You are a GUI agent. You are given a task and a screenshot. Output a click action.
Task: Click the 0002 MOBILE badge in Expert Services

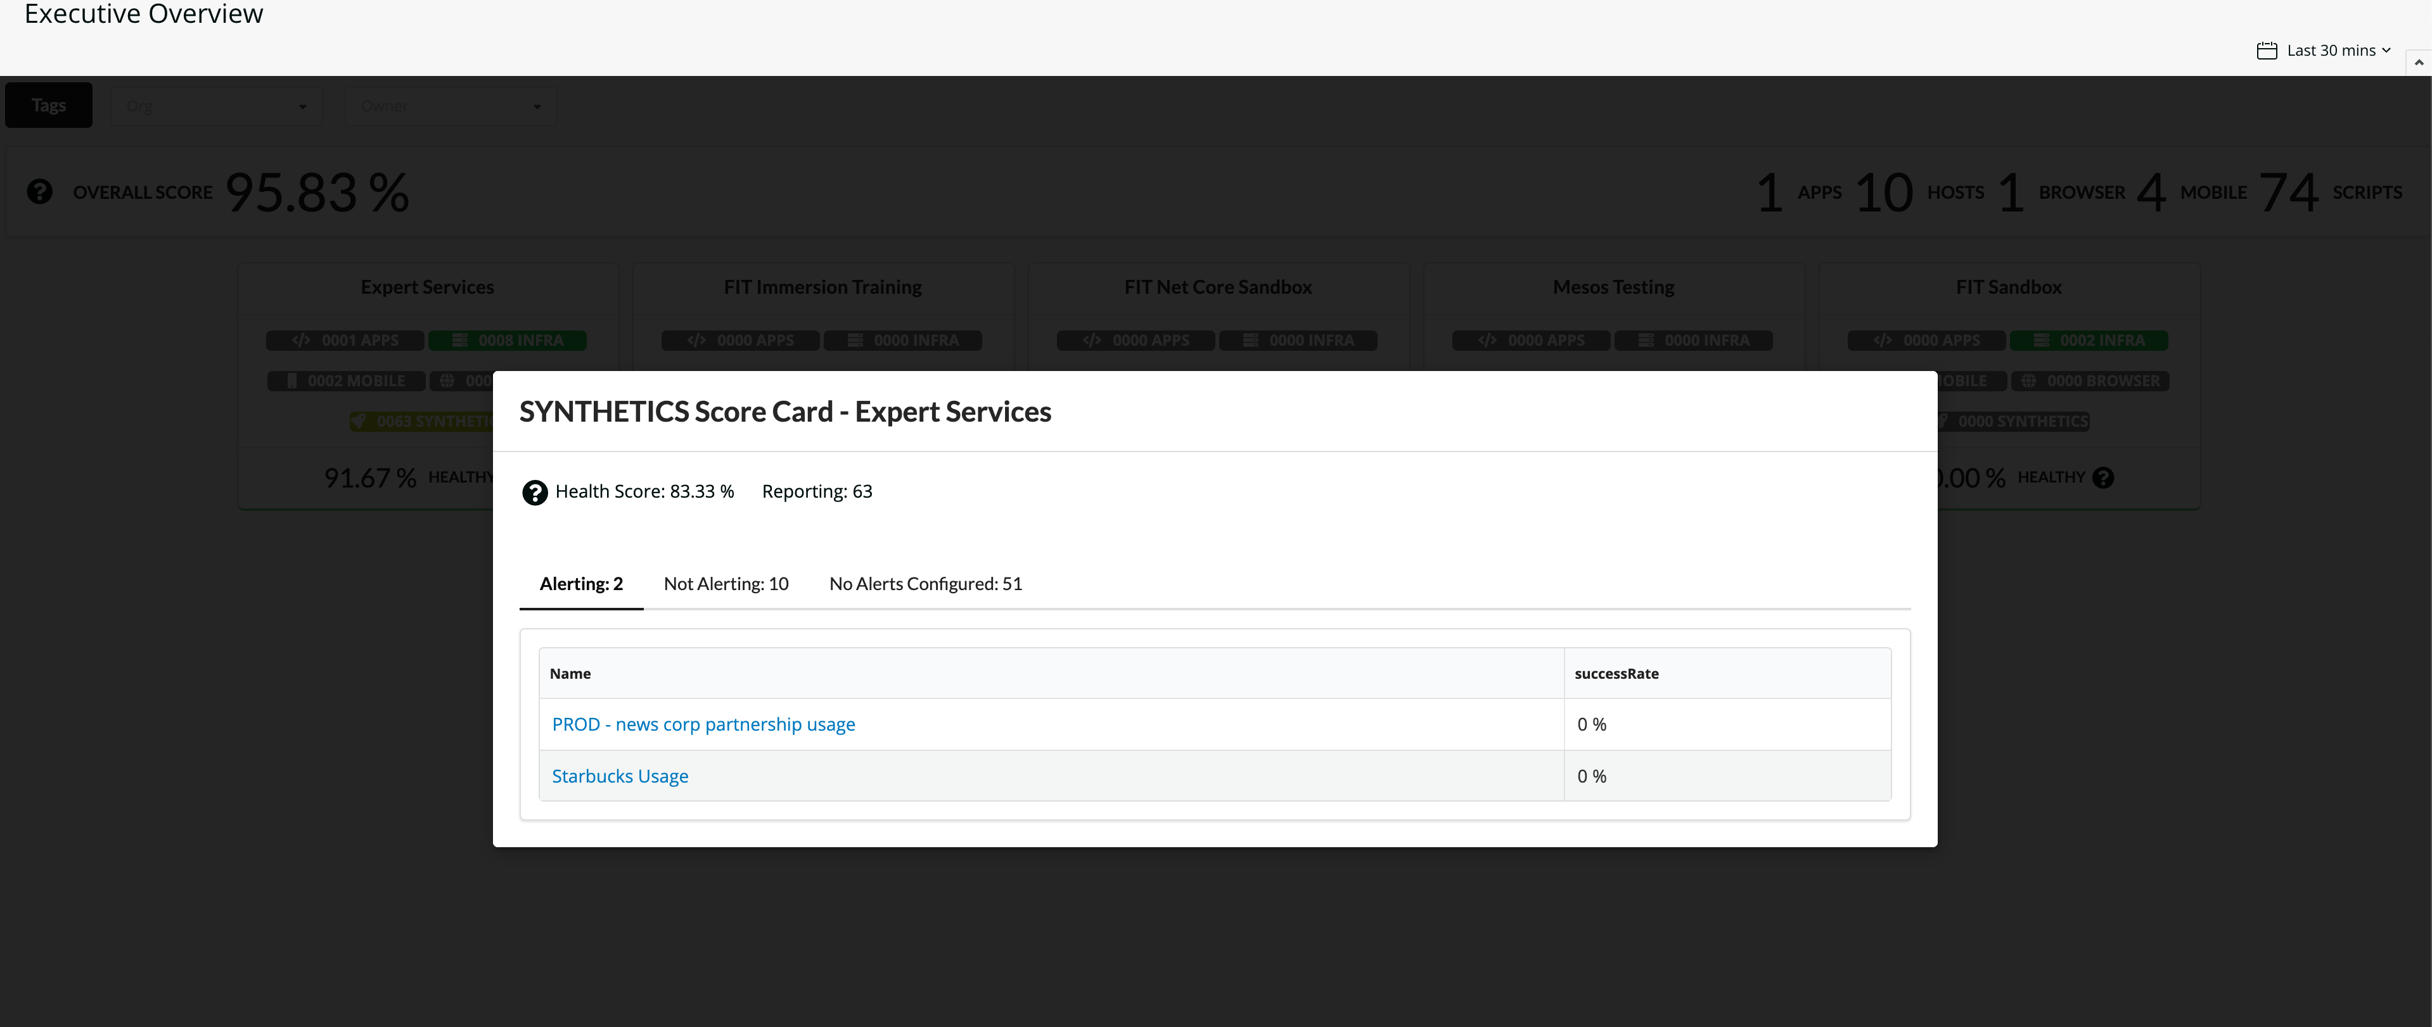pos(345,381)
